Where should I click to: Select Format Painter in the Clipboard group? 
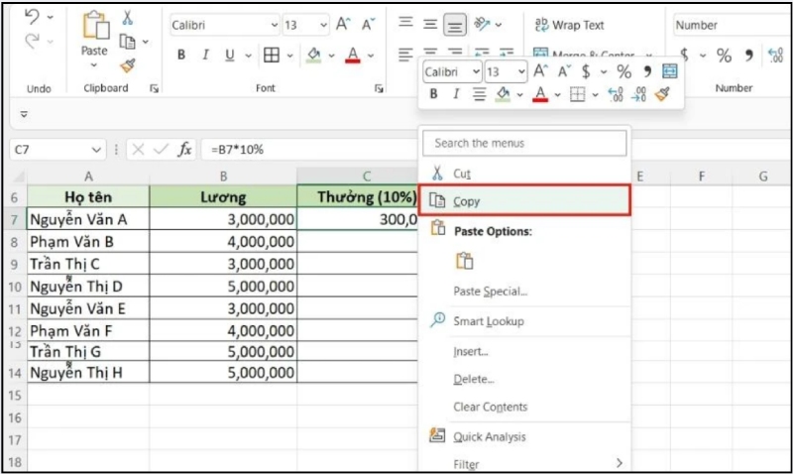[x=128, y=65]
